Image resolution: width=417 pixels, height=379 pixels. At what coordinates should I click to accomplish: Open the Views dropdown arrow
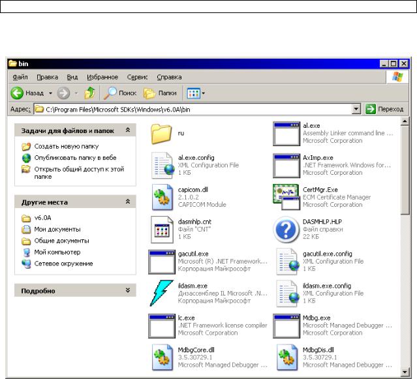(x=204, y=93)
